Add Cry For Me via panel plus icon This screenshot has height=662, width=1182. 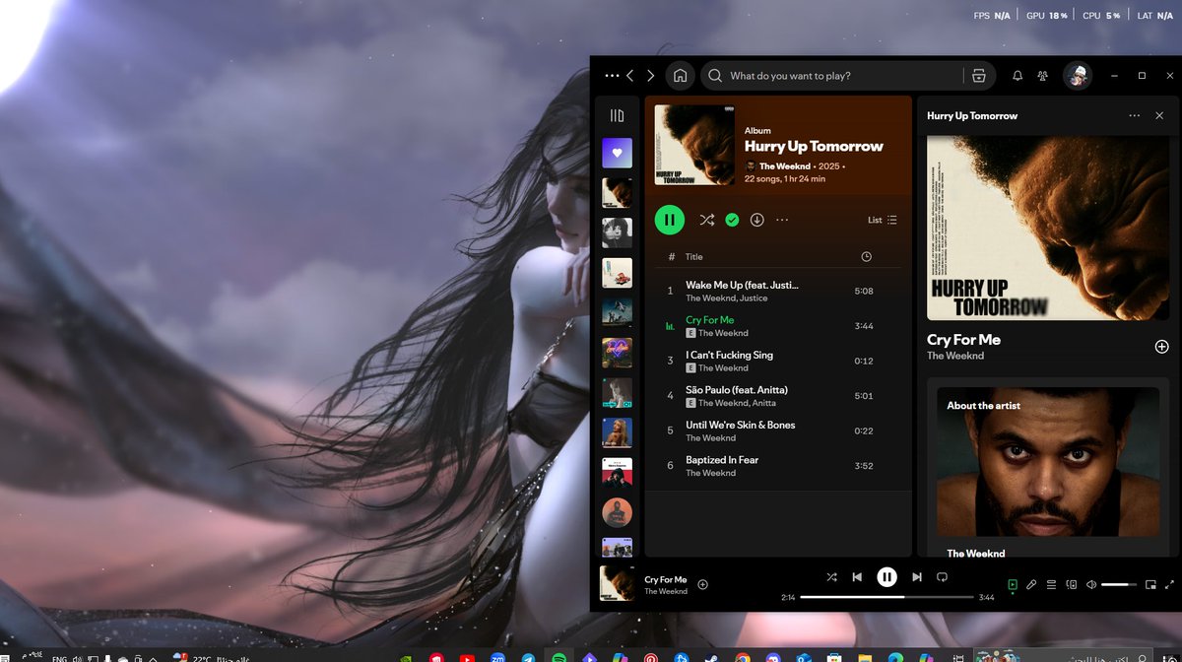point(1161,347)
